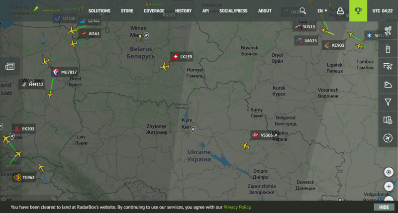
Task: Select the VS303 flight label
Action: (x=265, y=135)
